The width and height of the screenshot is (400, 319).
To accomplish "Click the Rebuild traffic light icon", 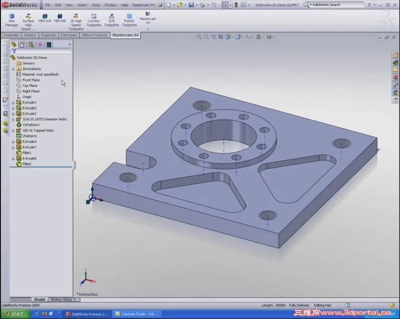I will 236,5.
